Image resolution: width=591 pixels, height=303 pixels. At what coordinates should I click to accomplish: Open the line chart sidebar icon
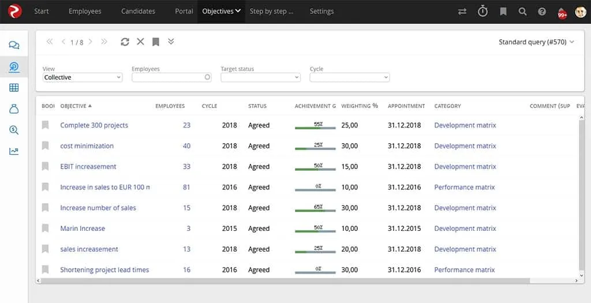point(14,151)
